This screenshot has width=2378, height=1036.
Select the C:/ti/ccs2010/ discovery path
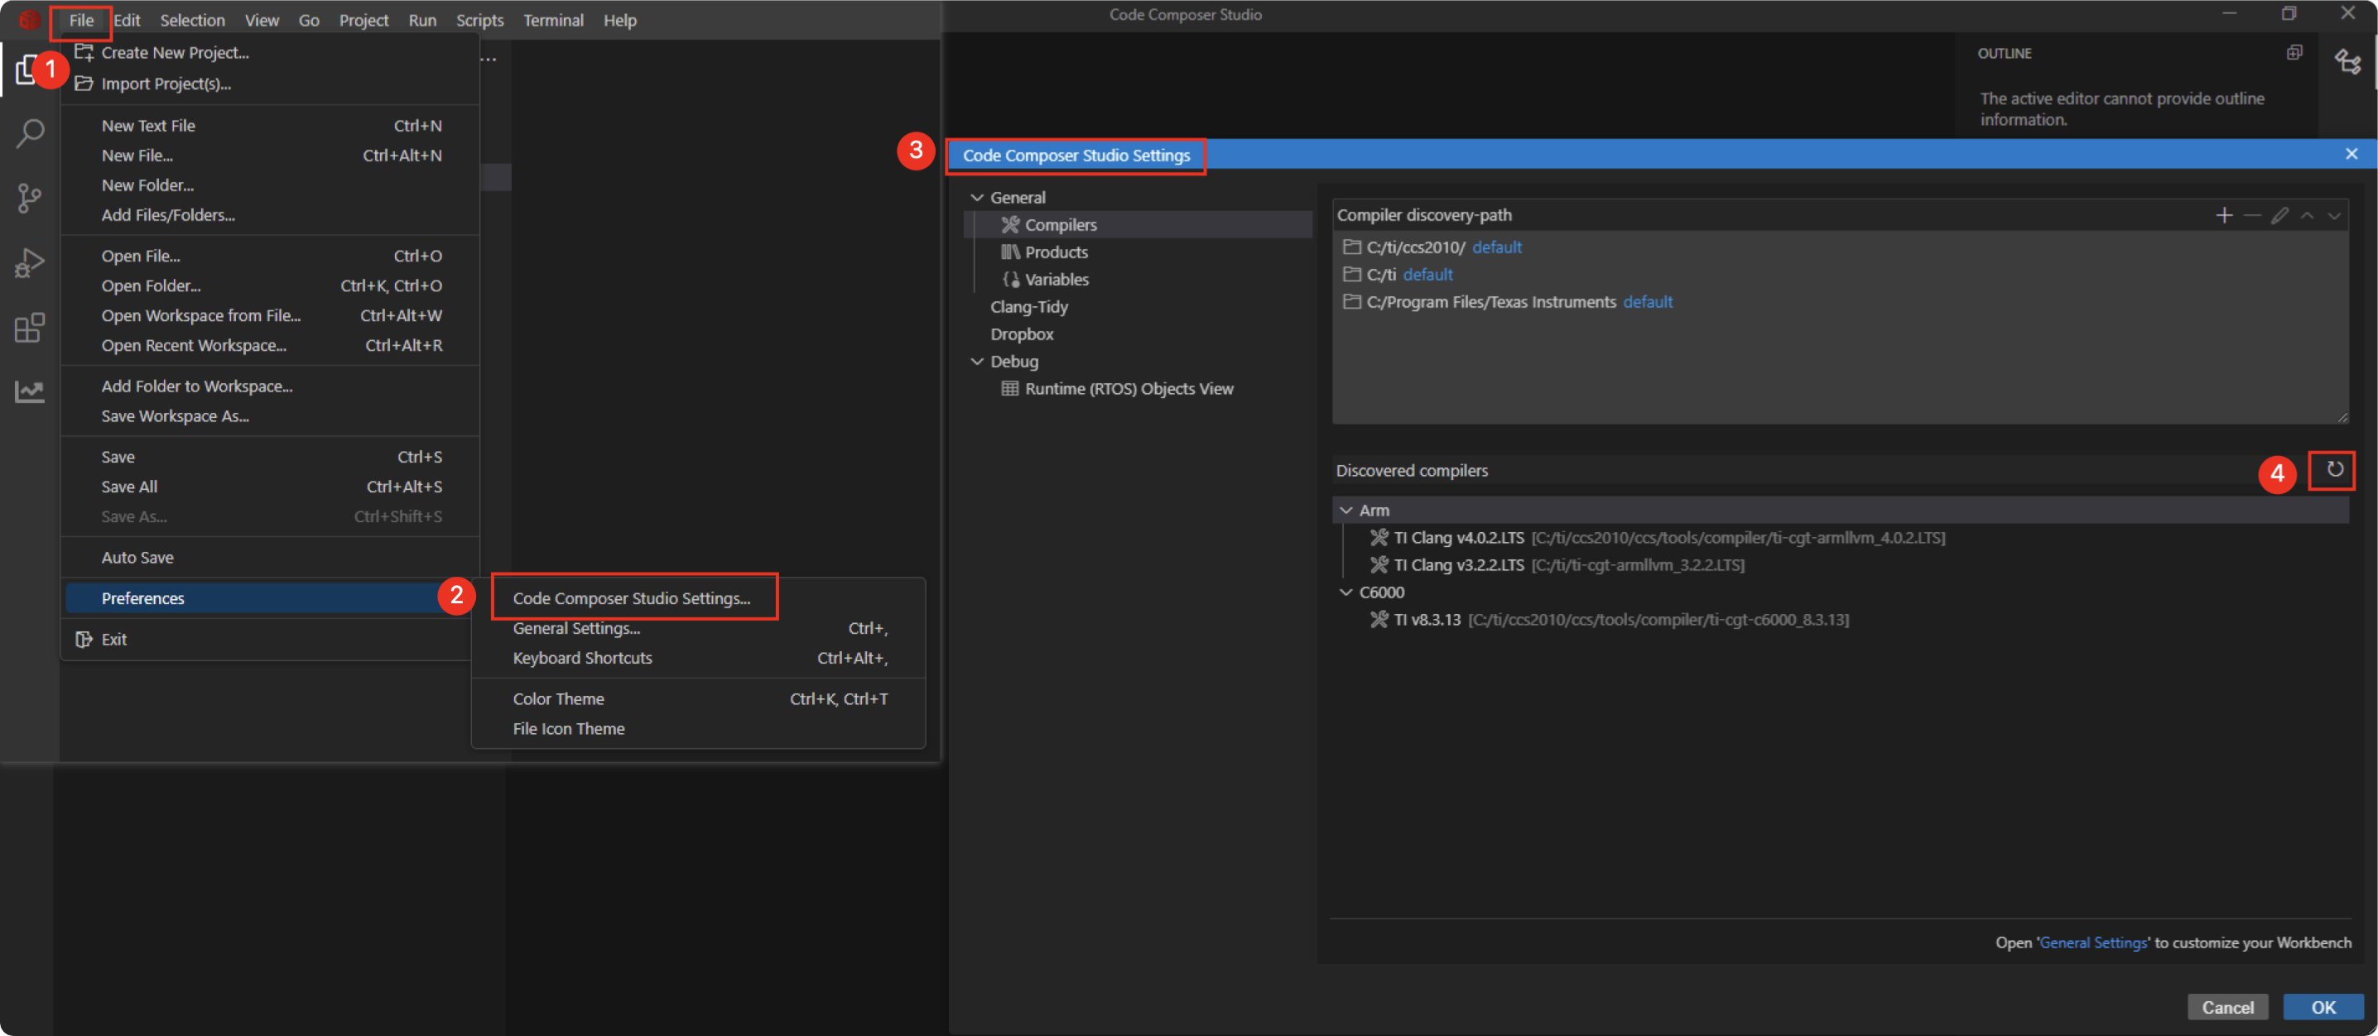1842,247
